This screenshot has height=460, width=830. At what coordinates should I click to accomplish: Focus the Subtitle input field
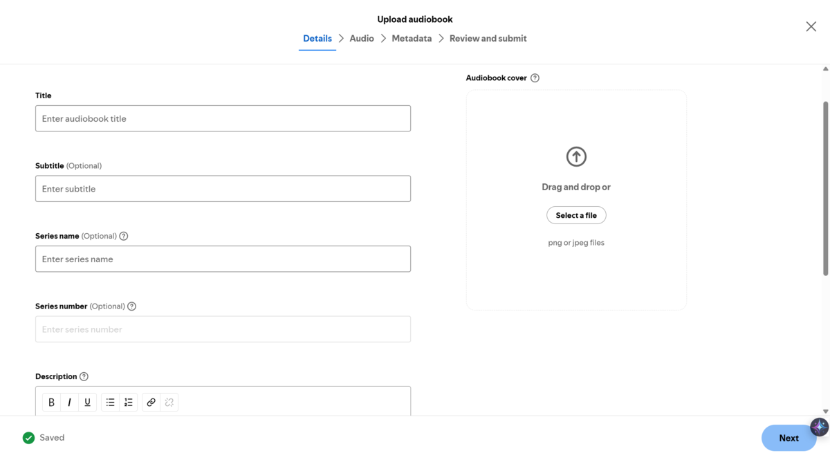(x=223, y=189)
